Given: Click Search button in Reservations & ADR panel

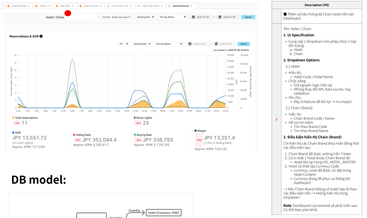Looking at the screenshot, I should click(243, 44).
